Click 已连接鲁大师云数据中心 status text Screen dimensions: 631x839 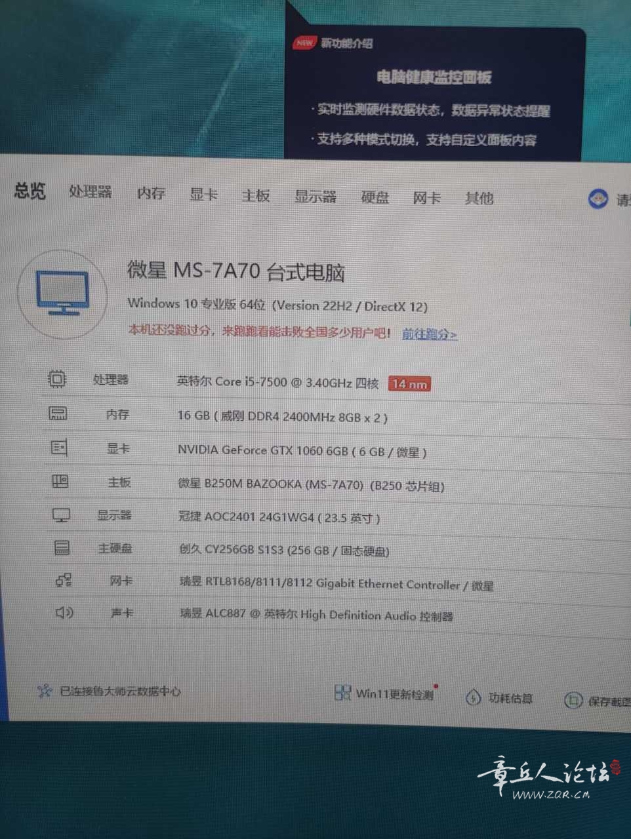[x=120, y=691]
